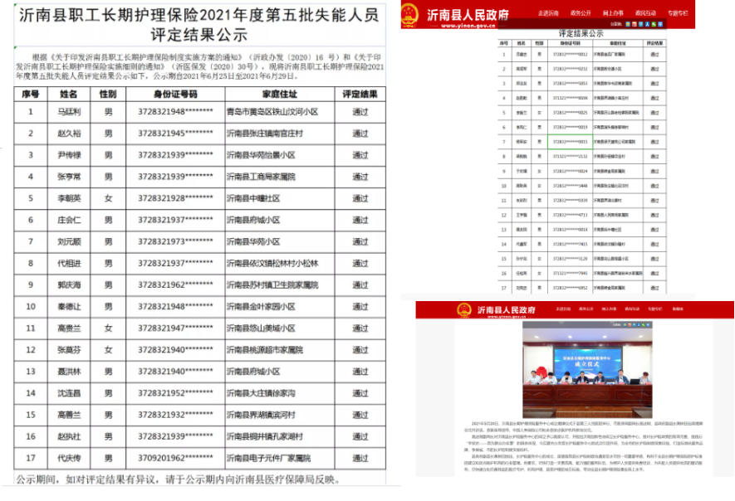This screenshot has width=735, height=501.
Task: Click the 家庭住址 column header in left table
Action: click(x=280, y=94)
